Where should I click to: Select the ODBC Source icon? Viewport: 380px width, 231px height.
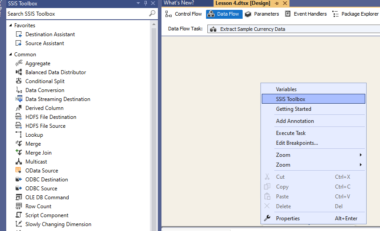[19, 188]
